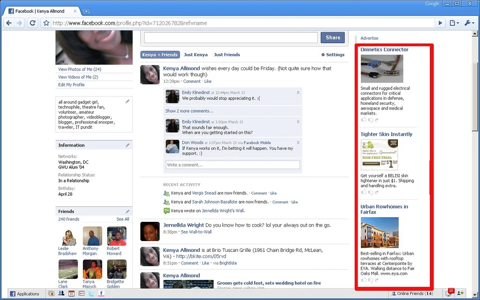
Task: Open View Photos of Me (24)
Action: 80,69
